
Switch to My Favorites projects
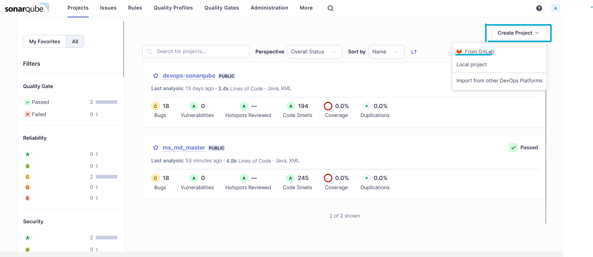point(45,41)
